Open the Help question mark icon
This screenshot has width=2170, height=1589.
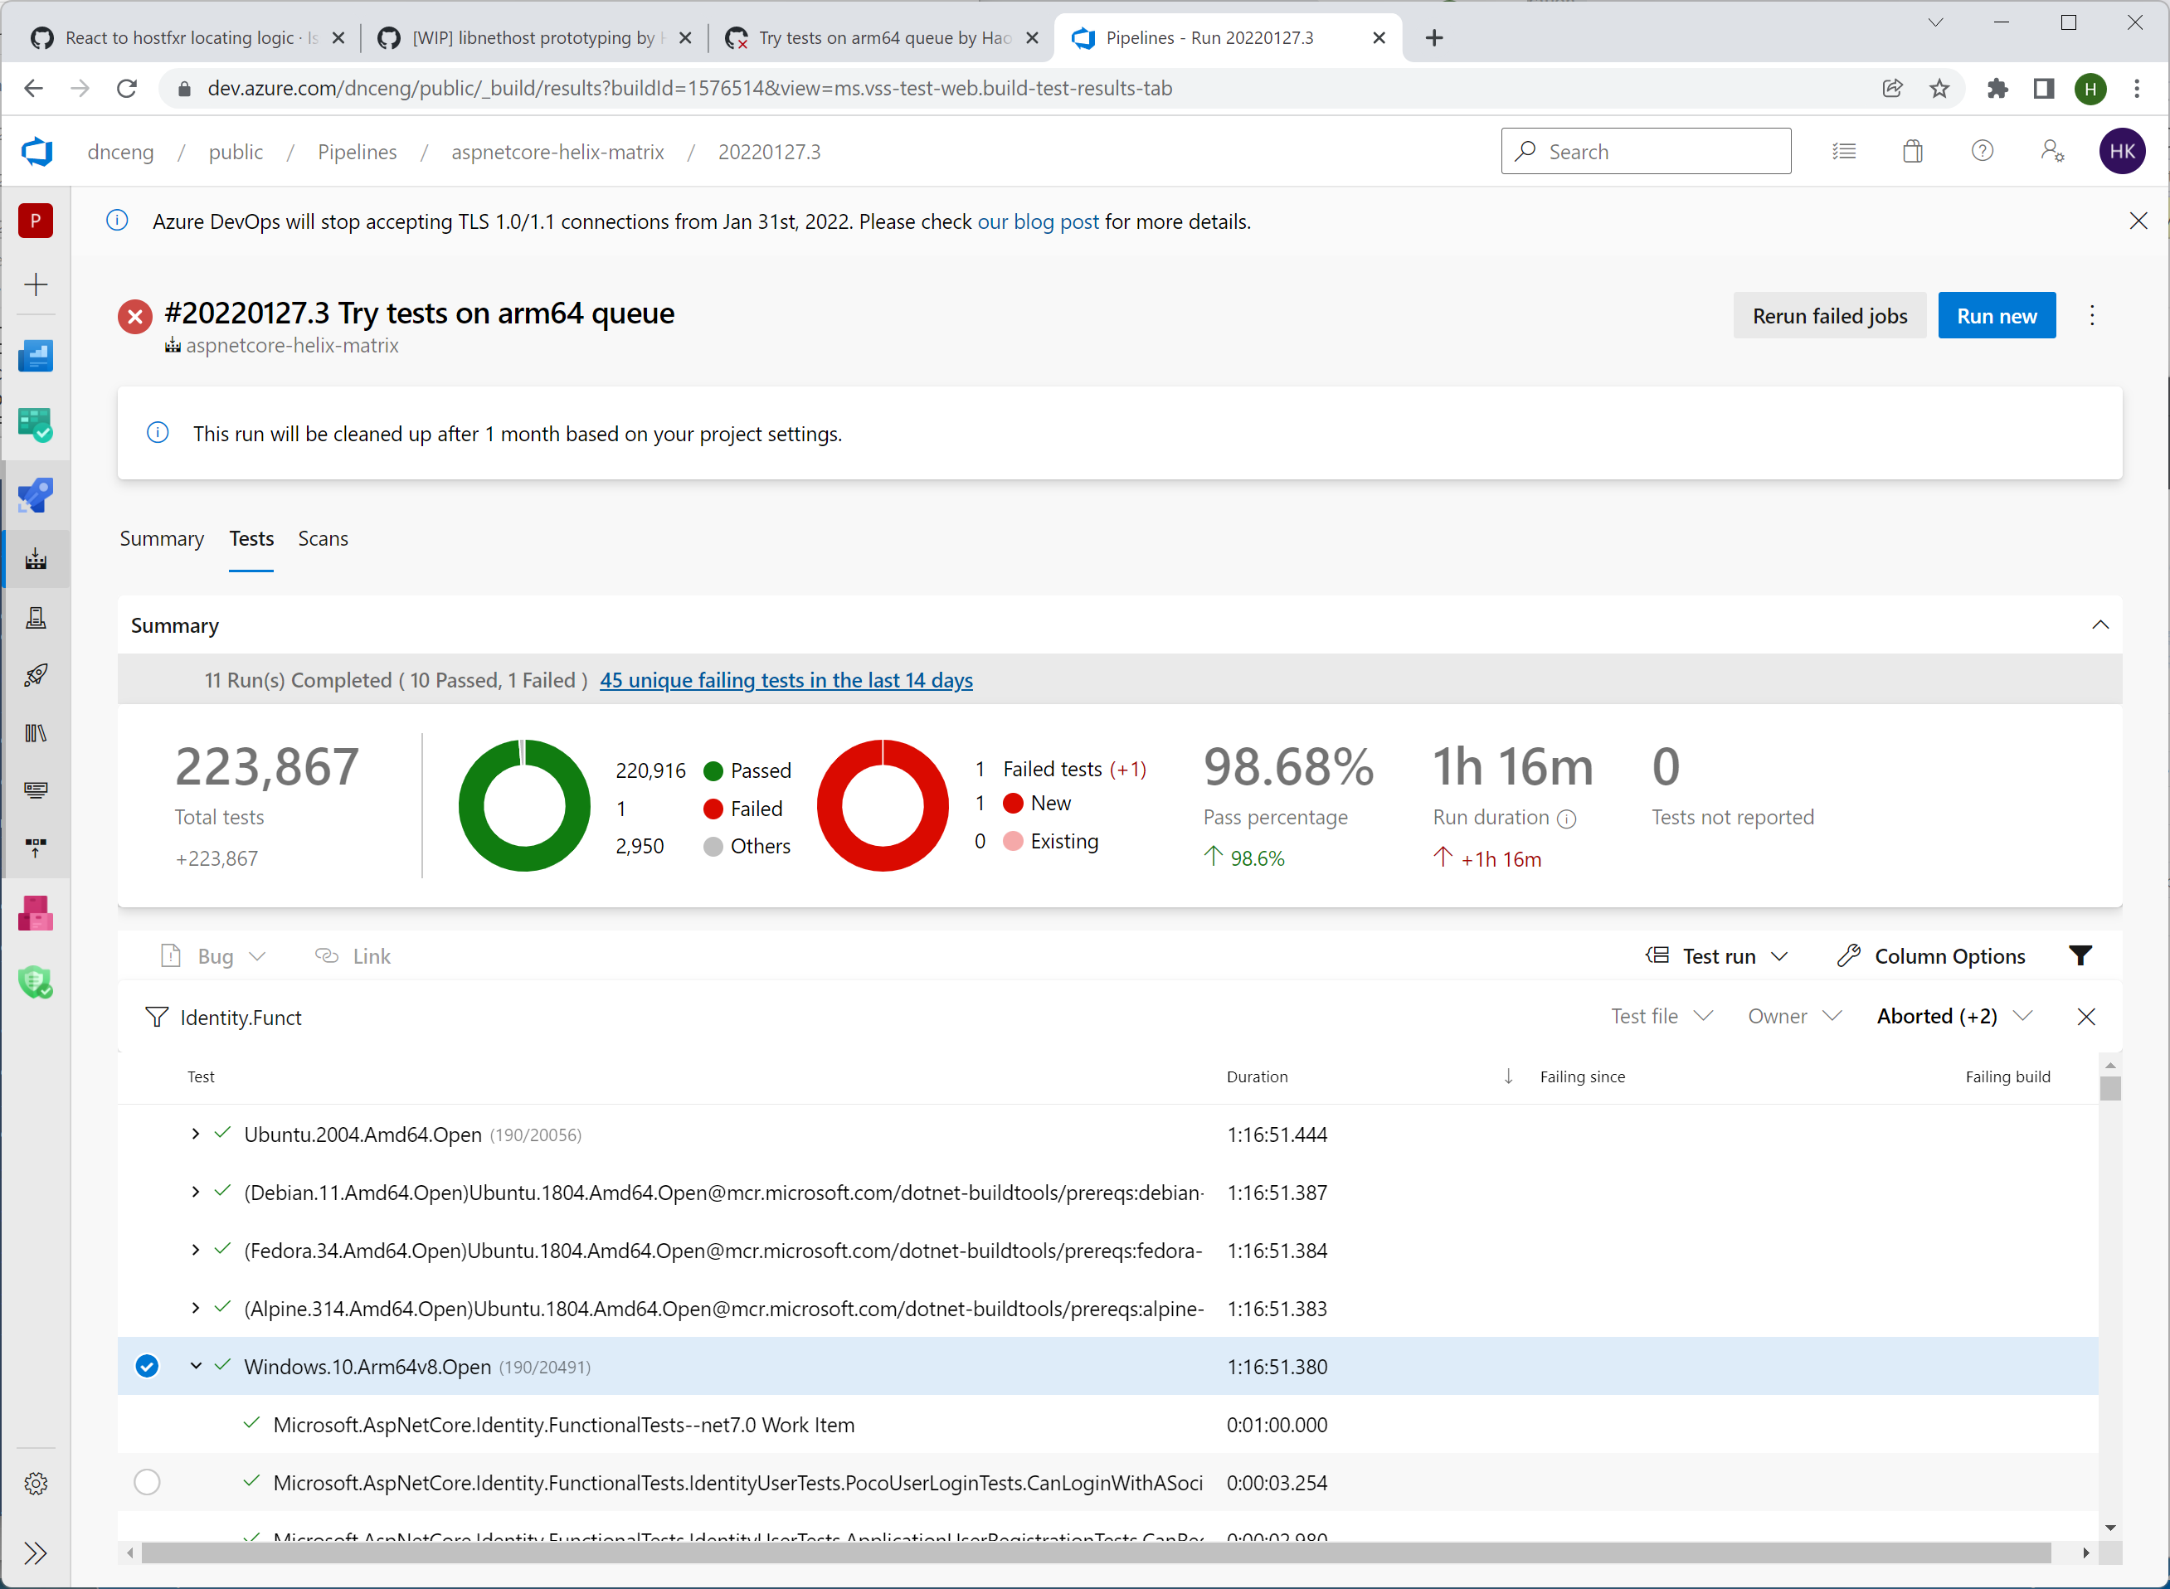(1982, 151)
